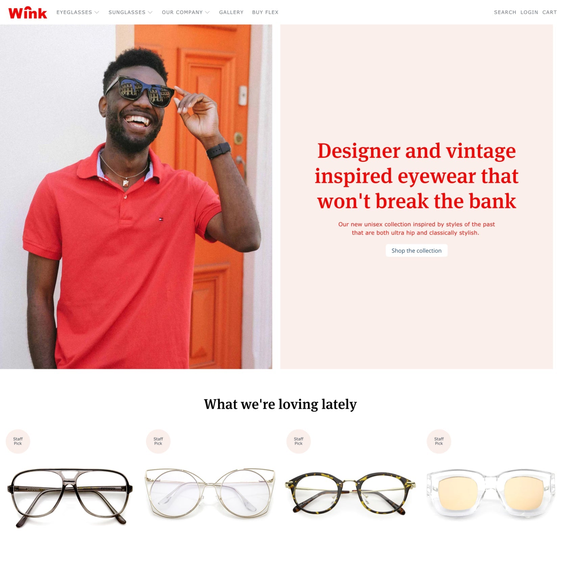This screenshot has width=561, height=570.
Task: Click the hero photo of man in sunglasses
Action: [x=136, y=197]
